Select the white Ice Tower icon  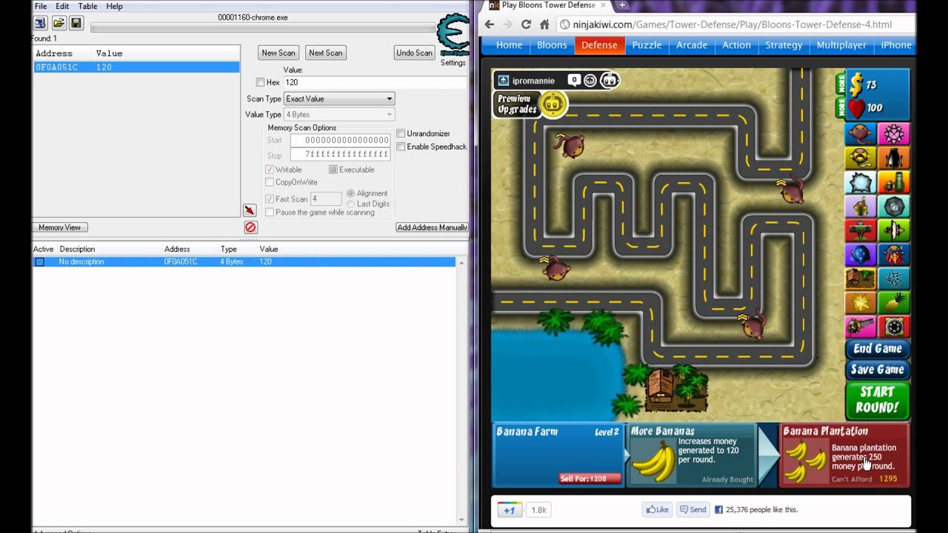[861, 183]
